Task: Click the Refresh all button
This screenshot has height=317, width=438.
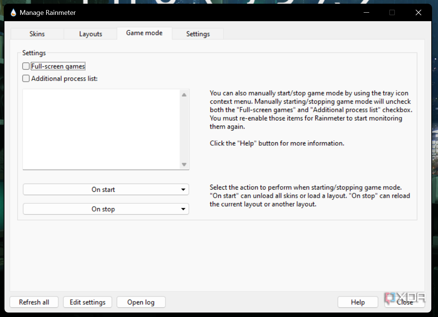Action: 34,302
